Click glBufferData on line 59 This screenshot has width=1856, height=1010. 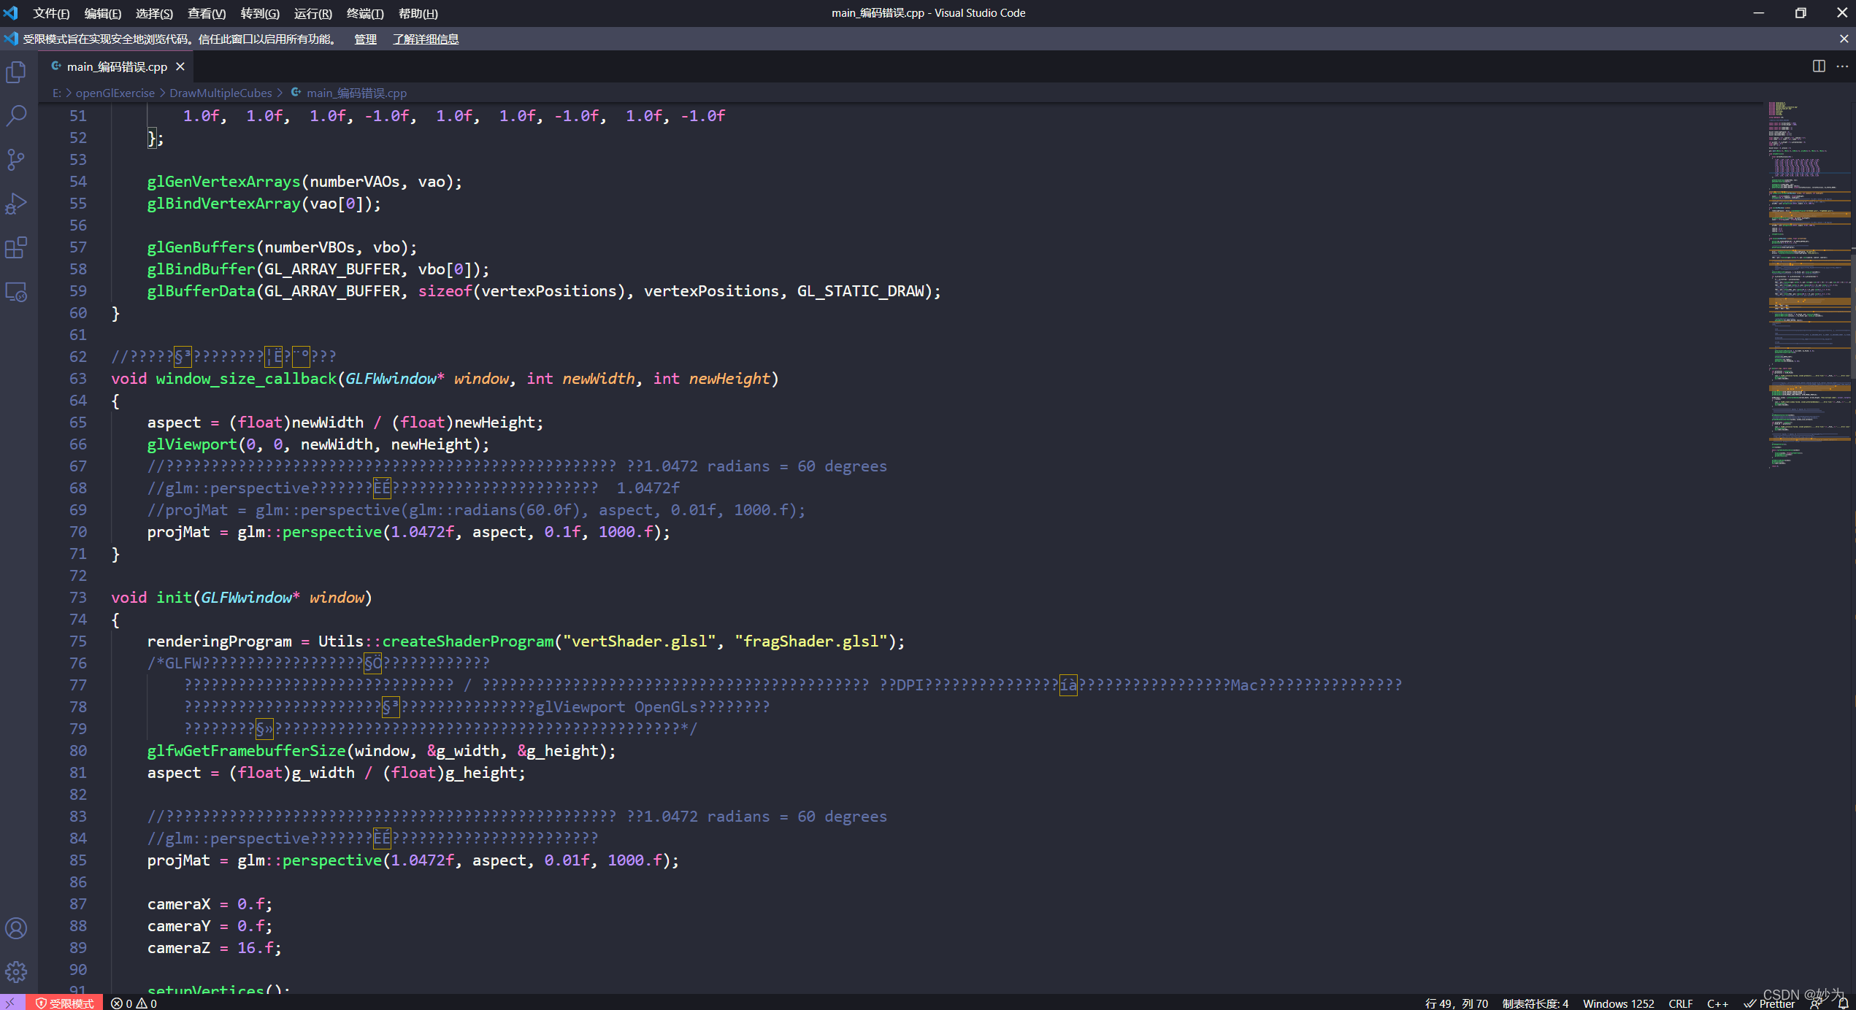[x=201, y=290]
